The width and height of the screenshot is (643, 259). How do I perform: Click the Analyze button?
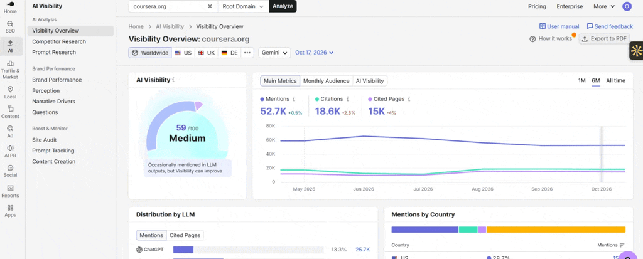283,6
